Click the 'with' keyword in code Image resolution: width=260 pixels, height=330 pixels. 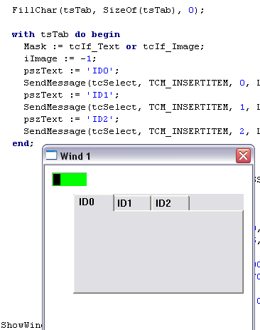(23, 34)
